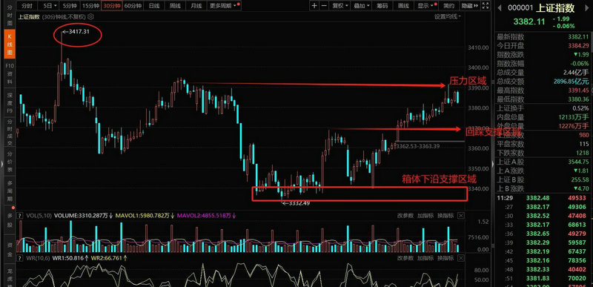Open the 显示 dropdown

426,6
